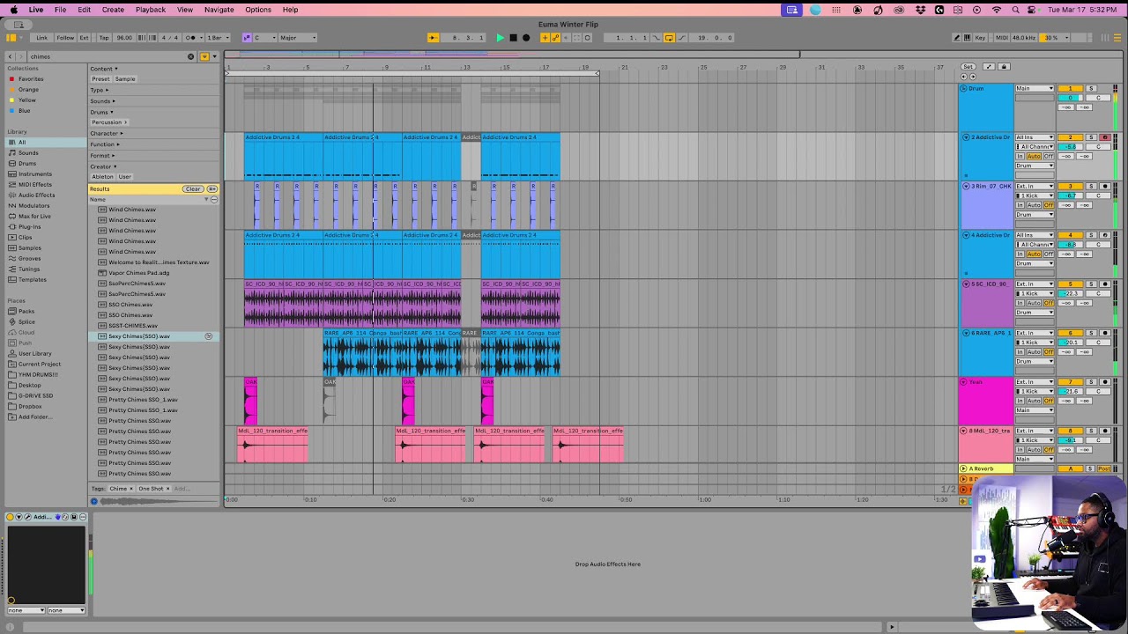Open Instruments library category
Screen dimensions: 1128x634
pyautogui.click(x=35, y=174)
